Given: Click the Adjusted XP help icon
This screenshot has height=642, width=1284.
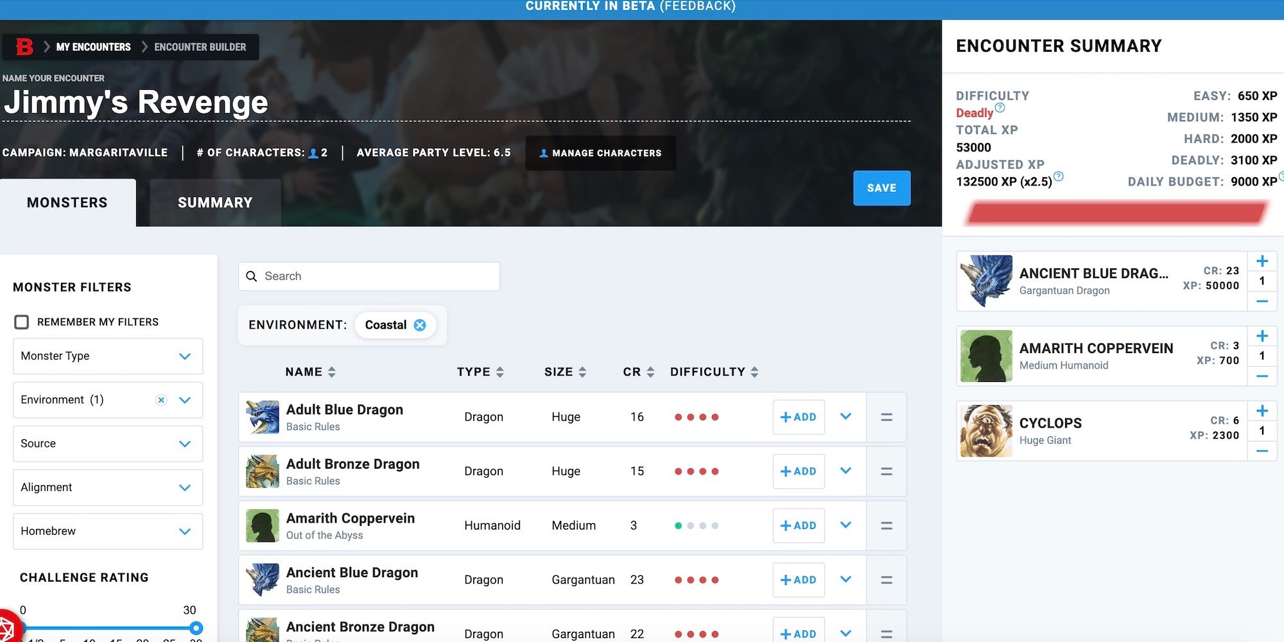Looking at the screenshot, I should pos(1059,177).
